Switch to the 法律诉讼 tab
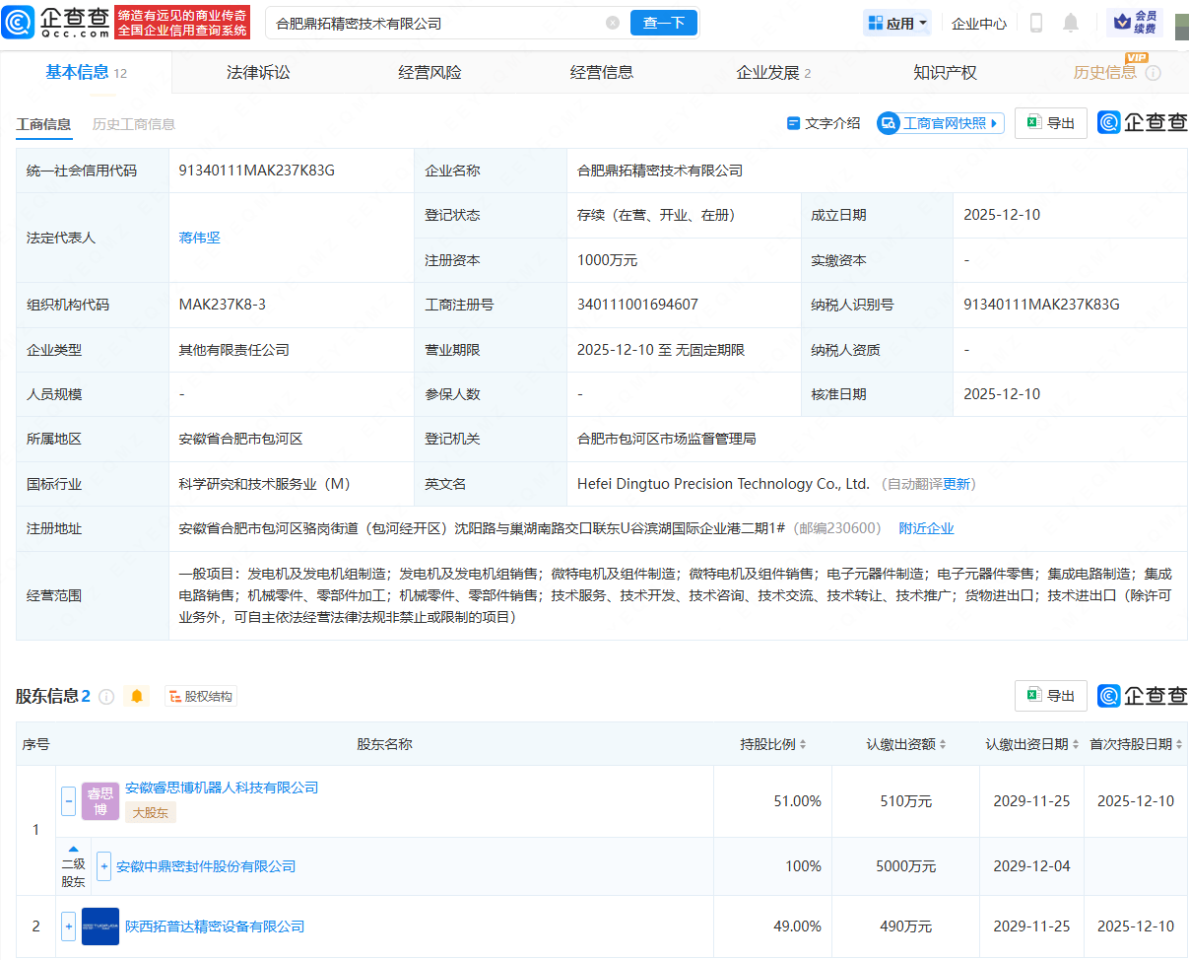The height and width of the screenshot is (960, 1189). tap(258, 72)
